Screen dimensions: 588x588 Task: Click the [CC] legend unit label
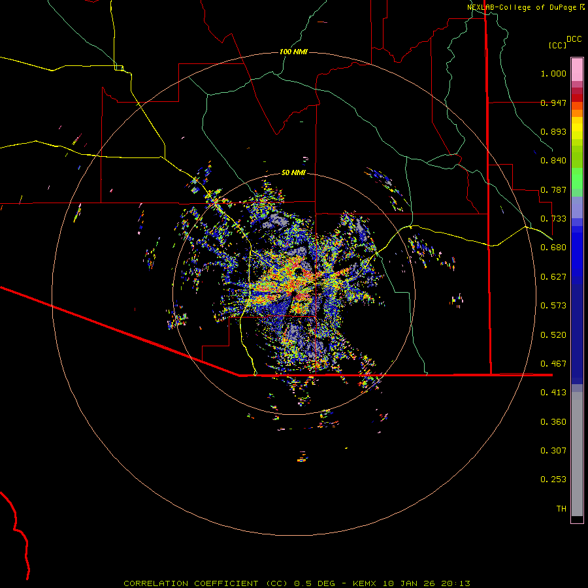point(558,45)
